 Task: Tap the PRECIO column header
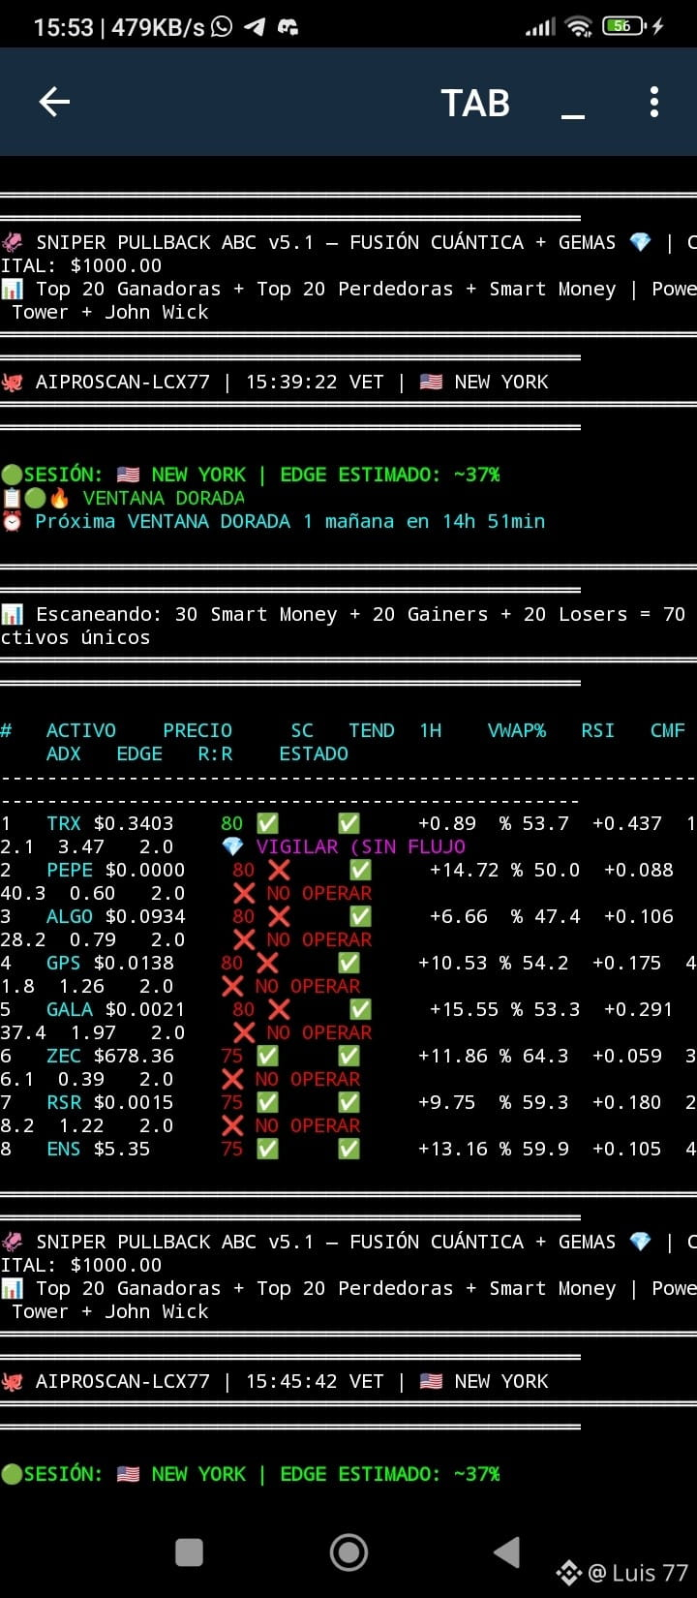[x=197, y=730]
